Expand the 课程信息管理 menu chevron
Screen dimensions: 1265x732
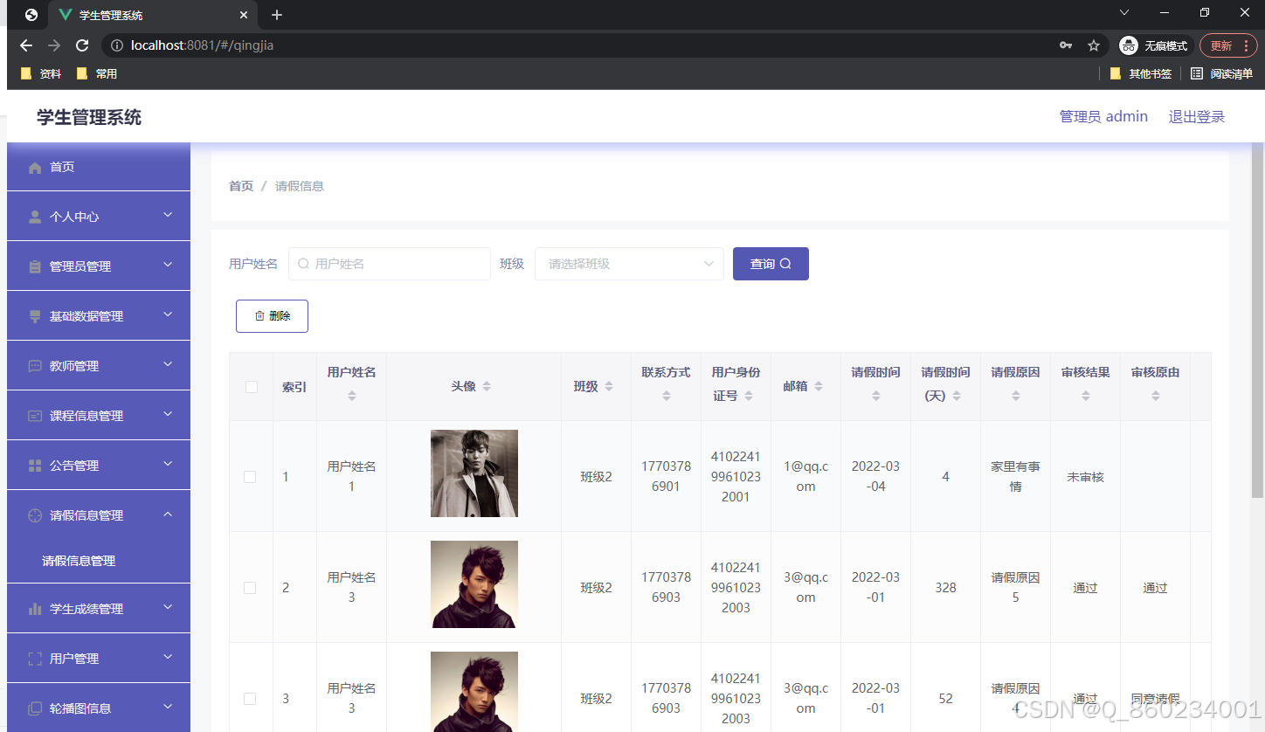[x=168, y=414]
